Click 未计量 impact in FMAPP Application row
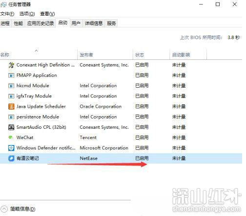The height and width of the screenshot is (216, 246). (179, 75)
